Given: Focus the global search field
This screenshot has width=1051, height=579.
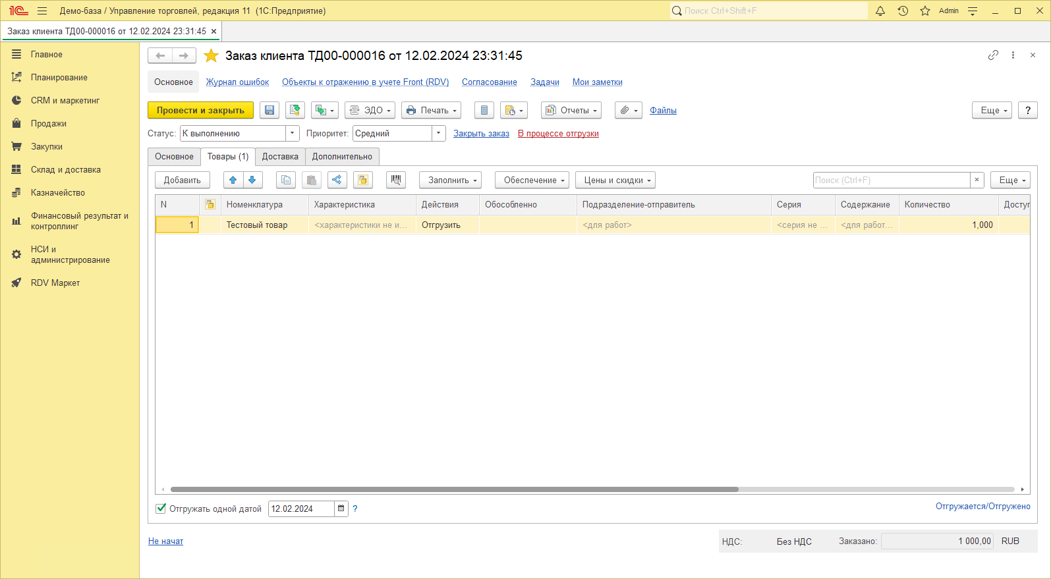Looking at the screenshot, I should (x=769, y=11).
